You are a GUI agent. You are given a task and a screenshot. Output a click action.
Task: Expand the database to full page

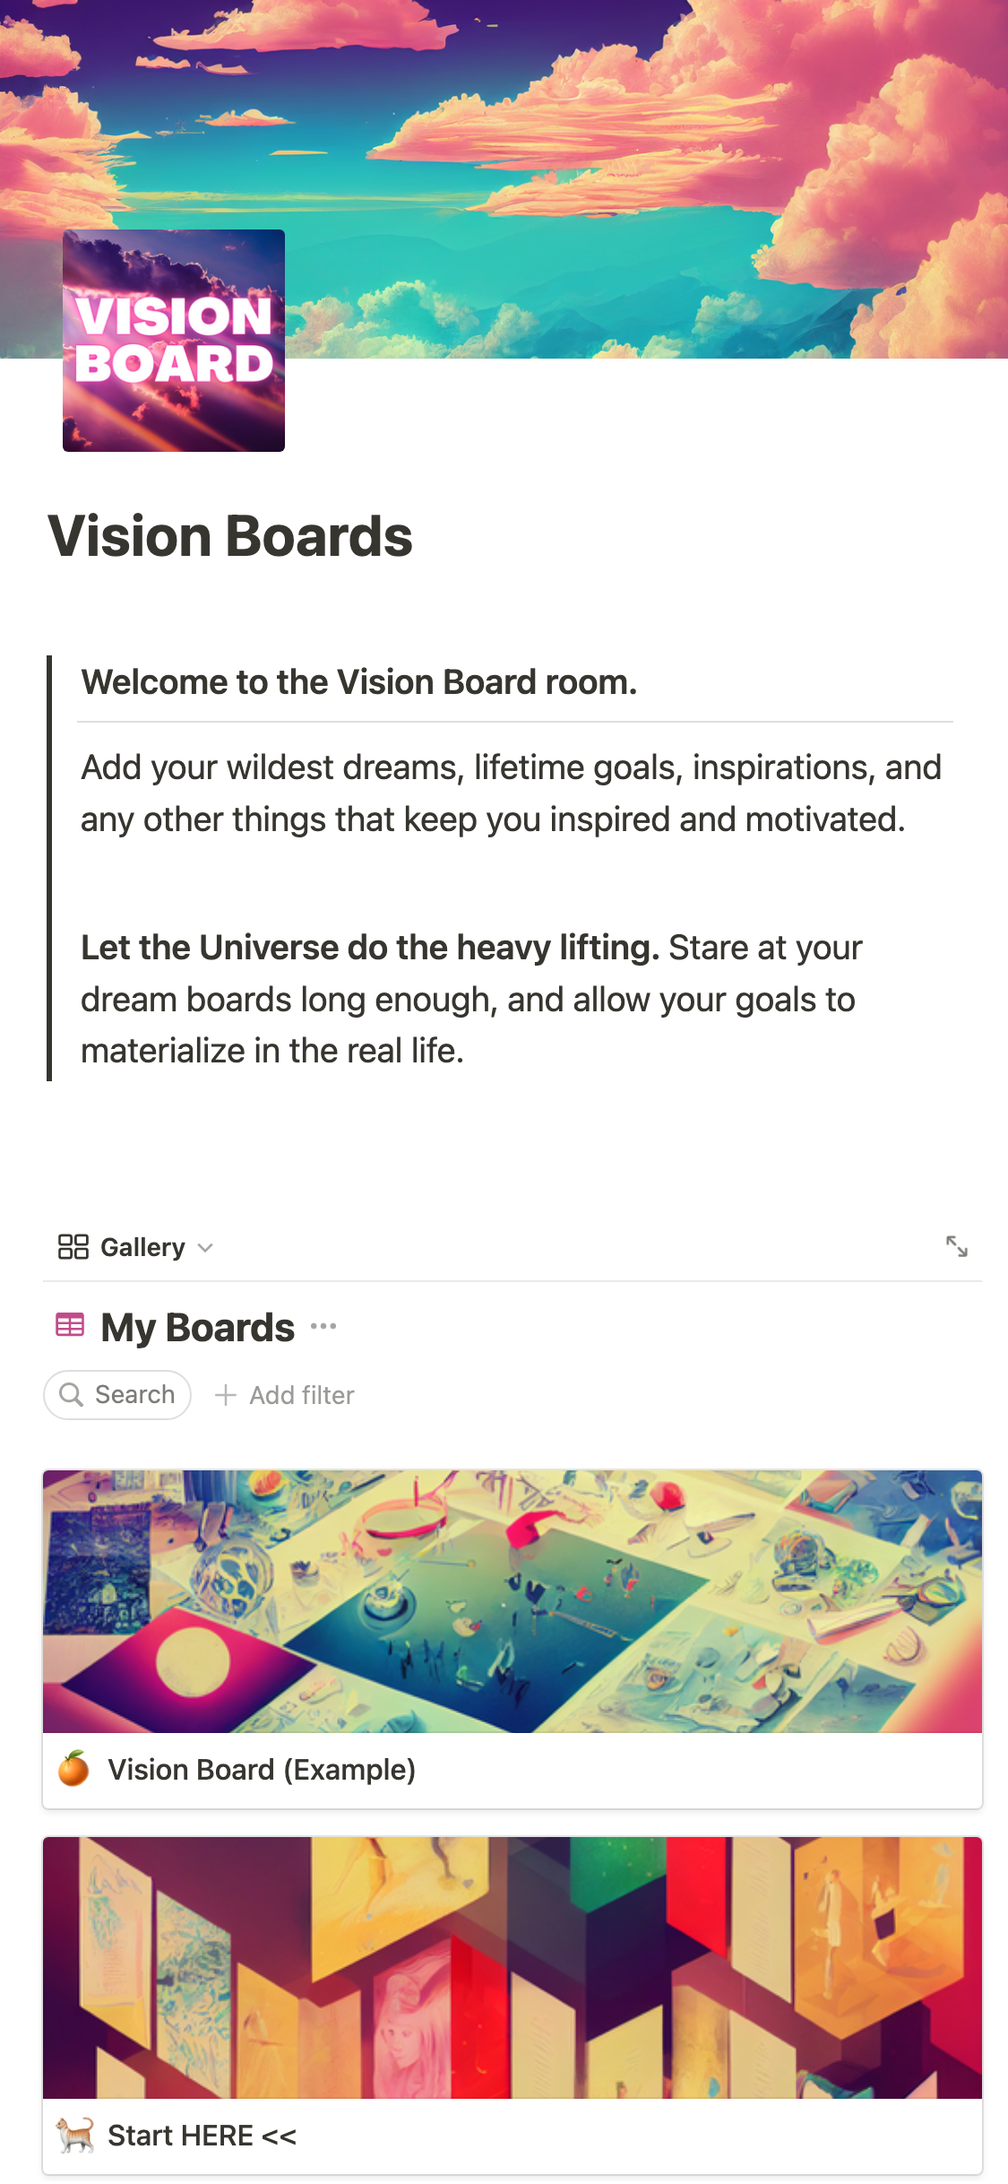tap(957, 1246)
